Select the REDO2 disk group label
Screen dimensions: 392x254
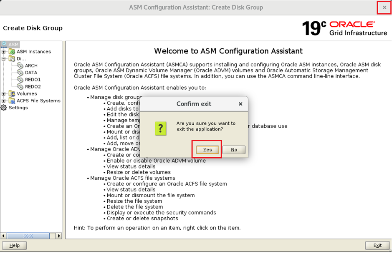(x=33, y=86)
